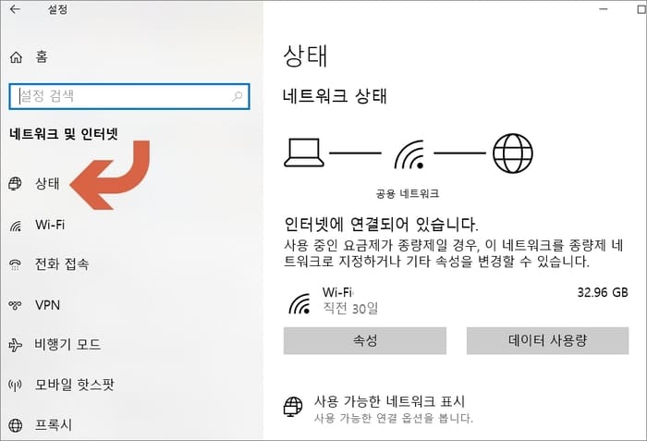Click the airplane icon for 비행기 모드
The width and height of the screenshot is (647, 441).
pos(16,345)
